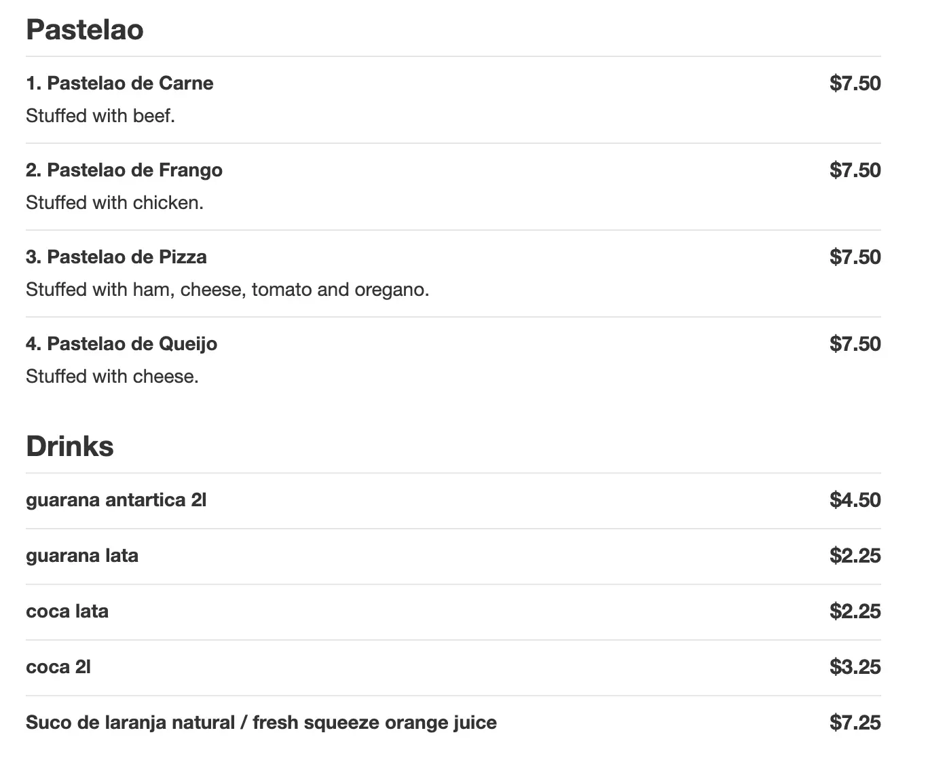930x775 pixels.
Task: Pick the coca lata drink
Action: (67, 611)
